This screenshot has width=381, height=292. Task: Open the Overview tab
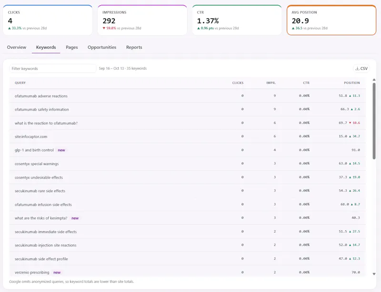(17, 47)
